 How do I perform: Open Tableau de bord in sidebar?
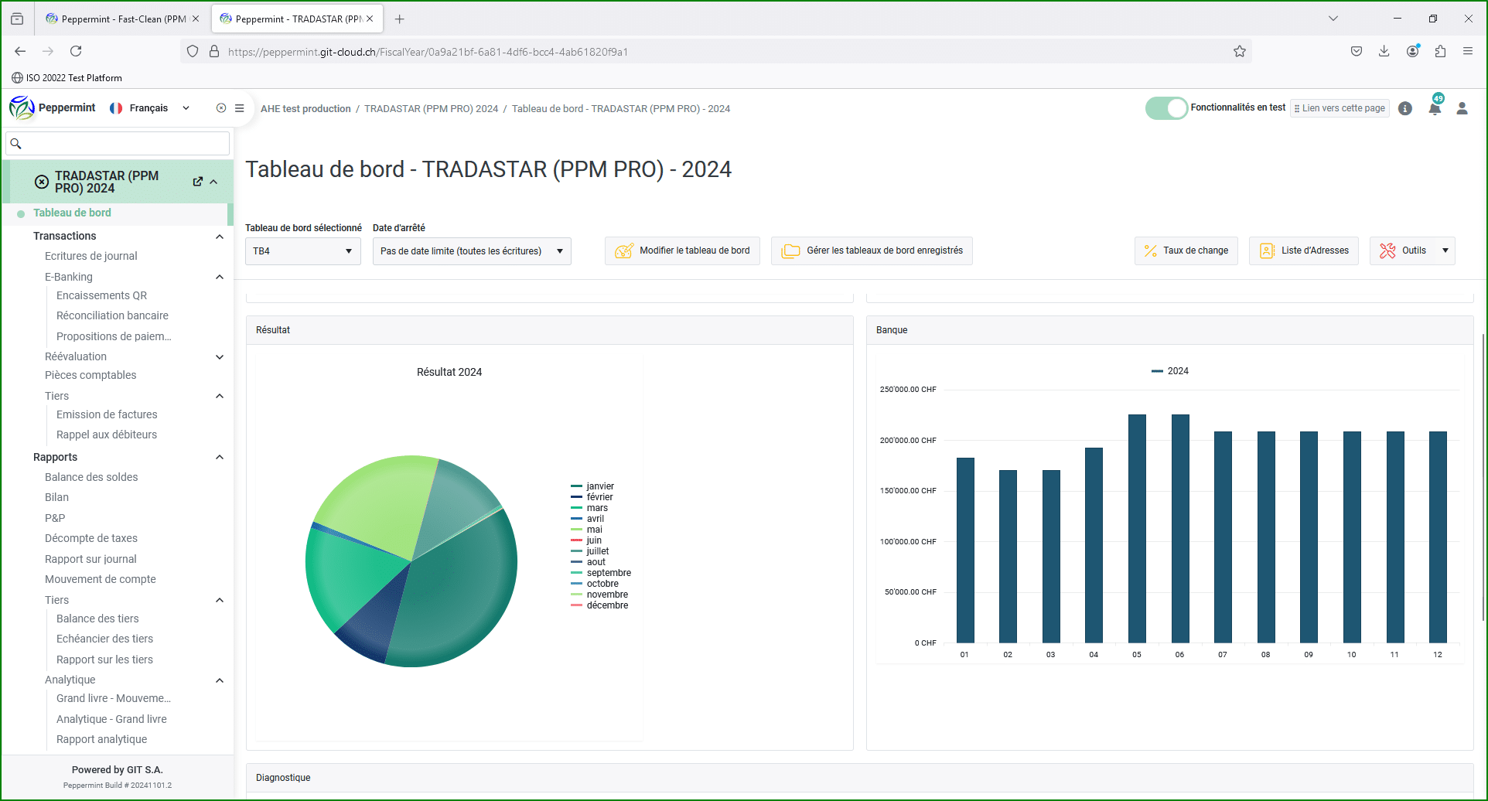point(72,213)
